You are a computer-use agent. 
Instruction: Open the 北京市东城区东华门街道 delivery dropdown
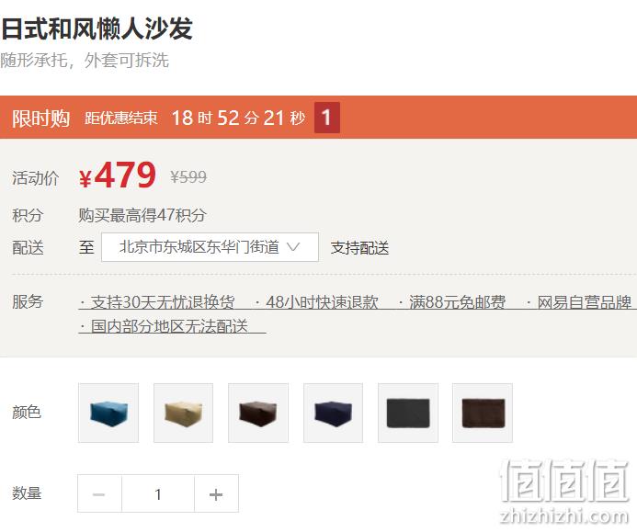(210, 247)
